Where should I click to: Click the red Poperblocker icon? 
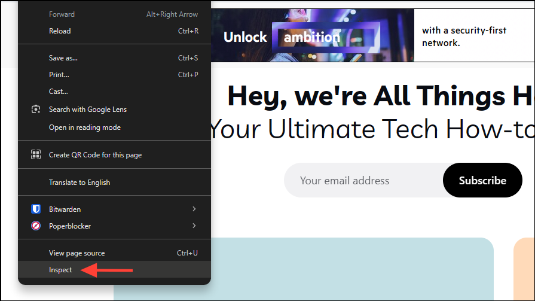36,226
